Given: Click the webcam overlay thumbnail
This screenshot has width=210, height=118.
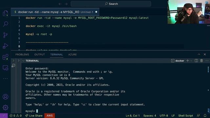Looking at the screenshot, I should [189, 12].
